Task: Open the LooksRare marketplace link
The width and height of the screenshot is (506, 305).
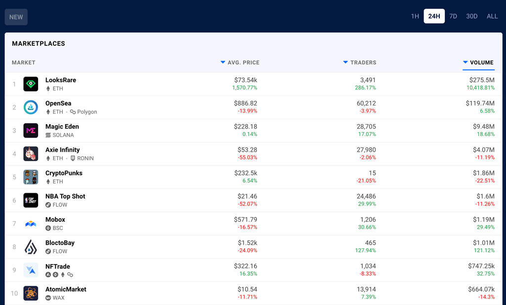Action: click(x=61, y=80)
